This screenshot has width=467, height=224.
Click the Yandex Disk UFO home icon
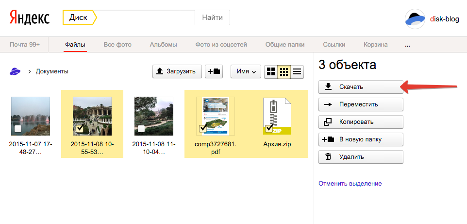15,71
